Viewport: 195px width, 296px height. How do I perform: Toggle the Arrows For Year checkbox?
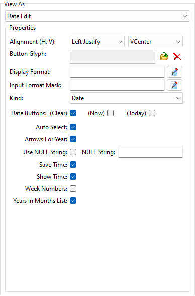[x=73, y=139]
